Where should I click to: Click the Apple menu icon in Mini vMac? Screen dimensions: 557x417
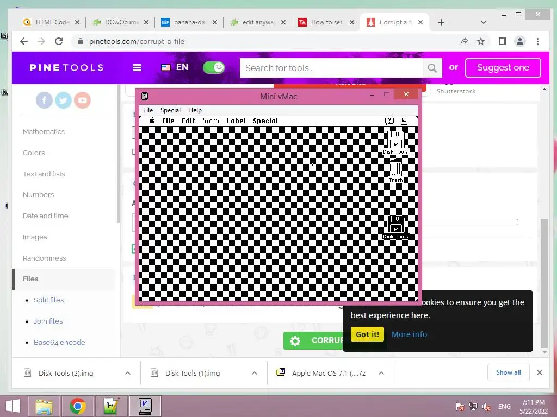(152, 121)
